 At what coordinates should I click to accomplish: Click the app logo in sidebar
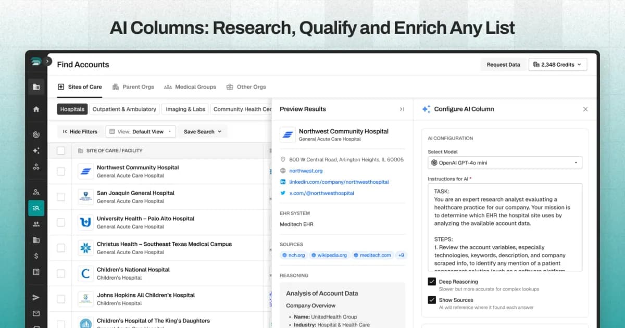coord(35,61)
